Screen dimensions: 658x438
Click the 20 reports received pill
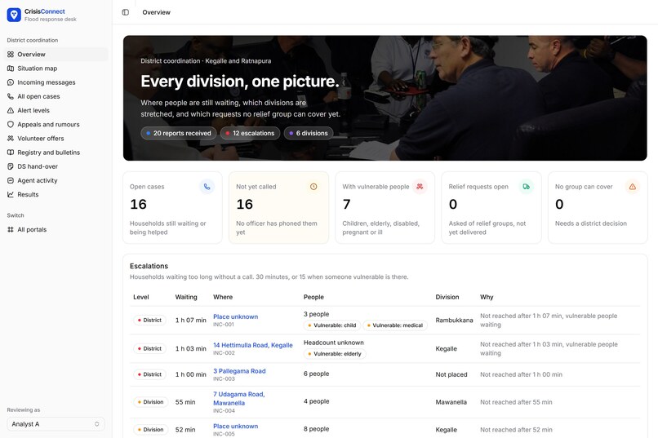[x=178, y=133]
